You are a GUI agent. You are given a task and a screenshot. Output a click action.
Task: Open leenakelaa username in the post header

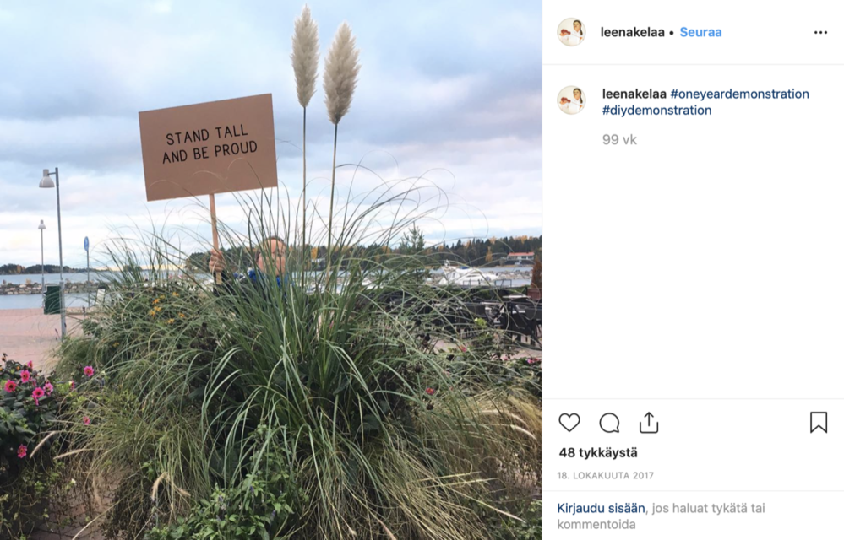click(632, 32)
